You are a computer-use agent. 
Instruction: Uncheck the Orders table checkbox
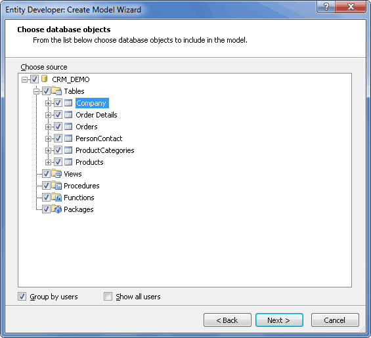(x=58, y=127)
